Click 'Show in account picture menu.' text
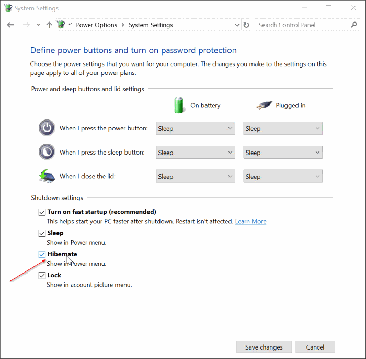Image resolution: width=366 pixels, height=359 pixels. tap(89, 285)
